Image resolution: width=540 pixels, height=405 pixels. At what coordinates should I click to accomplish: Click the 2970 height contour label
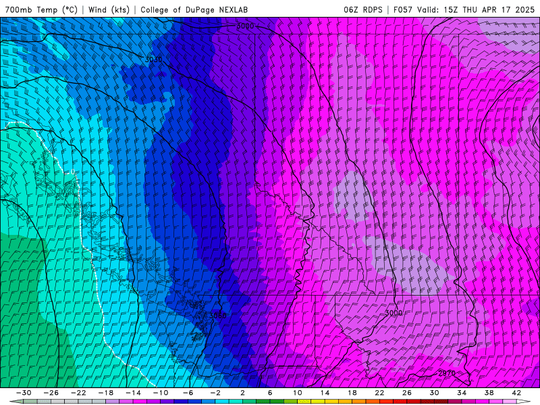[447, 373]
